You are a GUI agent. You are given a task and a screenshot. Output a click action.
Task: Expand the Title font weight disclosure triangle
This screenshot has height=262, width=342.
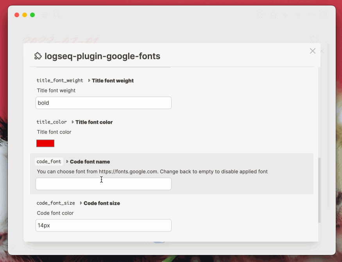(89, 81)
